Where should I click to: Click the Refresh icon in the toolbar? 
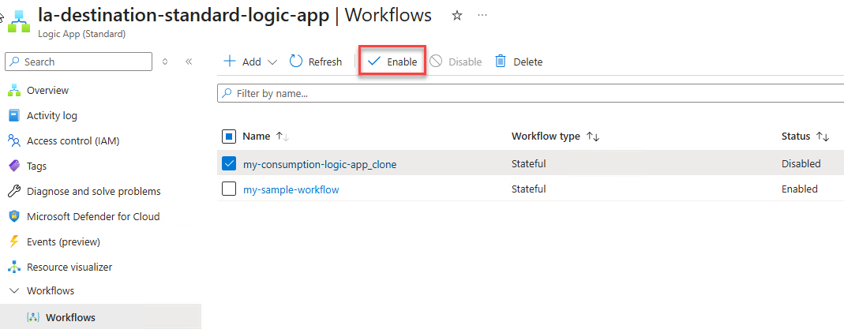pyautogui.click(x=296, y=62)
